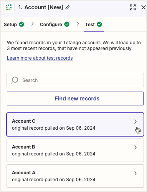Expand Account C record details chevron
This screenshot has width=147, height=192.
coord(135,122)
